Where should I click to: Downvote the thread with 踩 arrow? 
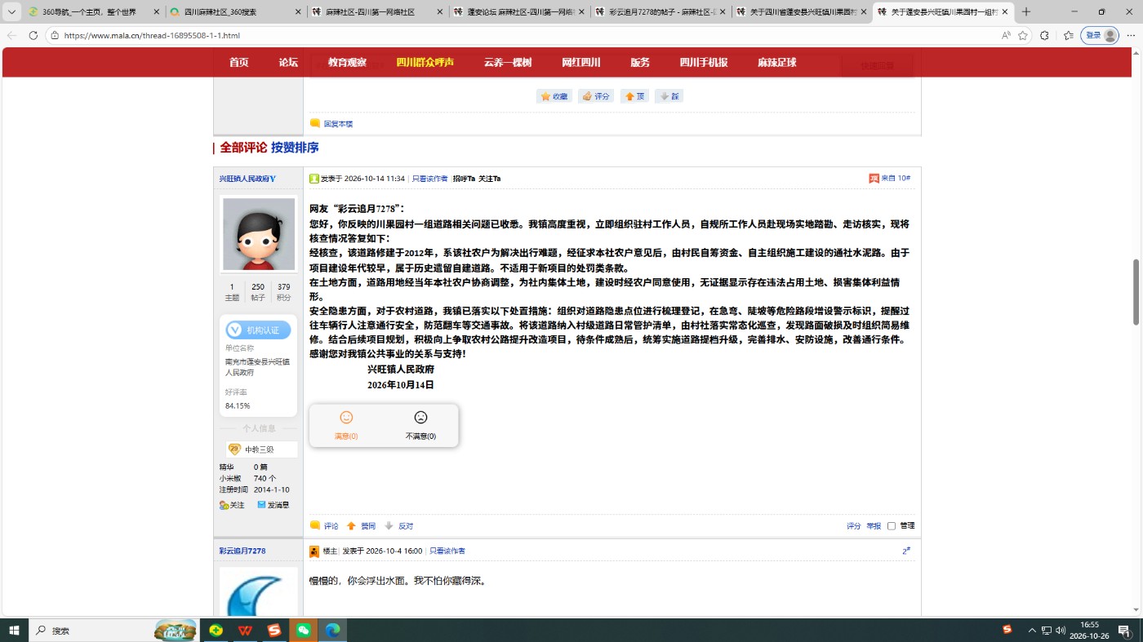[x=669, y=96]
